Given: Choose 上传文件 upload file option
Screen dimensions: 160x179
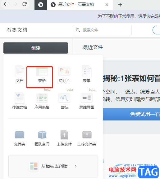Looking at the screenshot, I should click(x=64, y=138).
